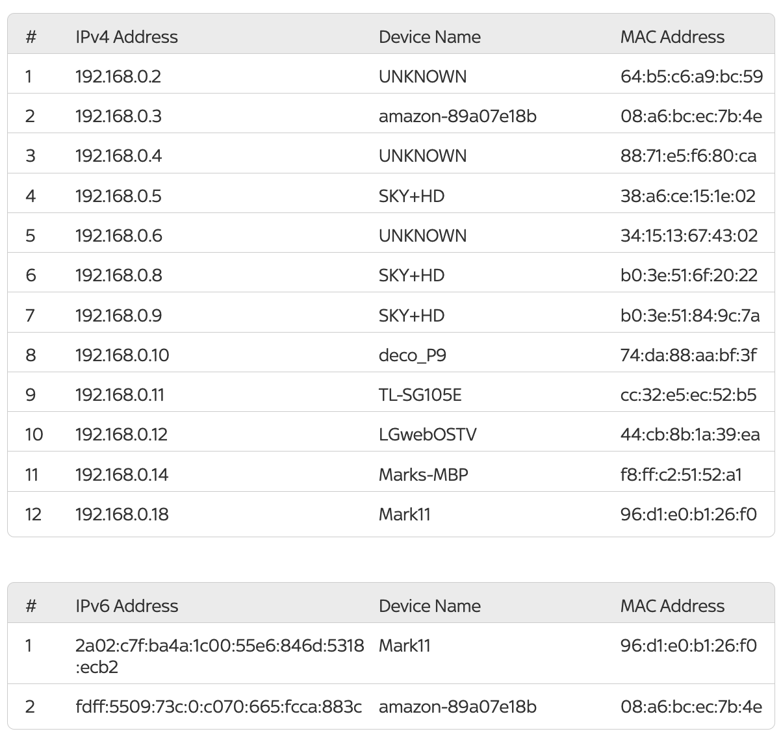Click MAC address 64:b5:c6:a9:bc:59
The height and width of the screenshot is (738, 781).
click(x=691, y=77)
